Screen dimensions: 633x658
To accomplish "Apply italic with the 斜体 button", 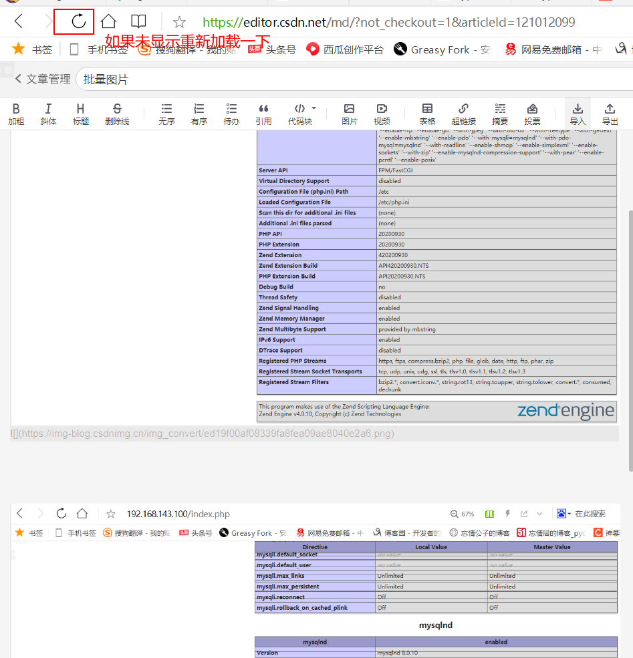I will point(48,114).
